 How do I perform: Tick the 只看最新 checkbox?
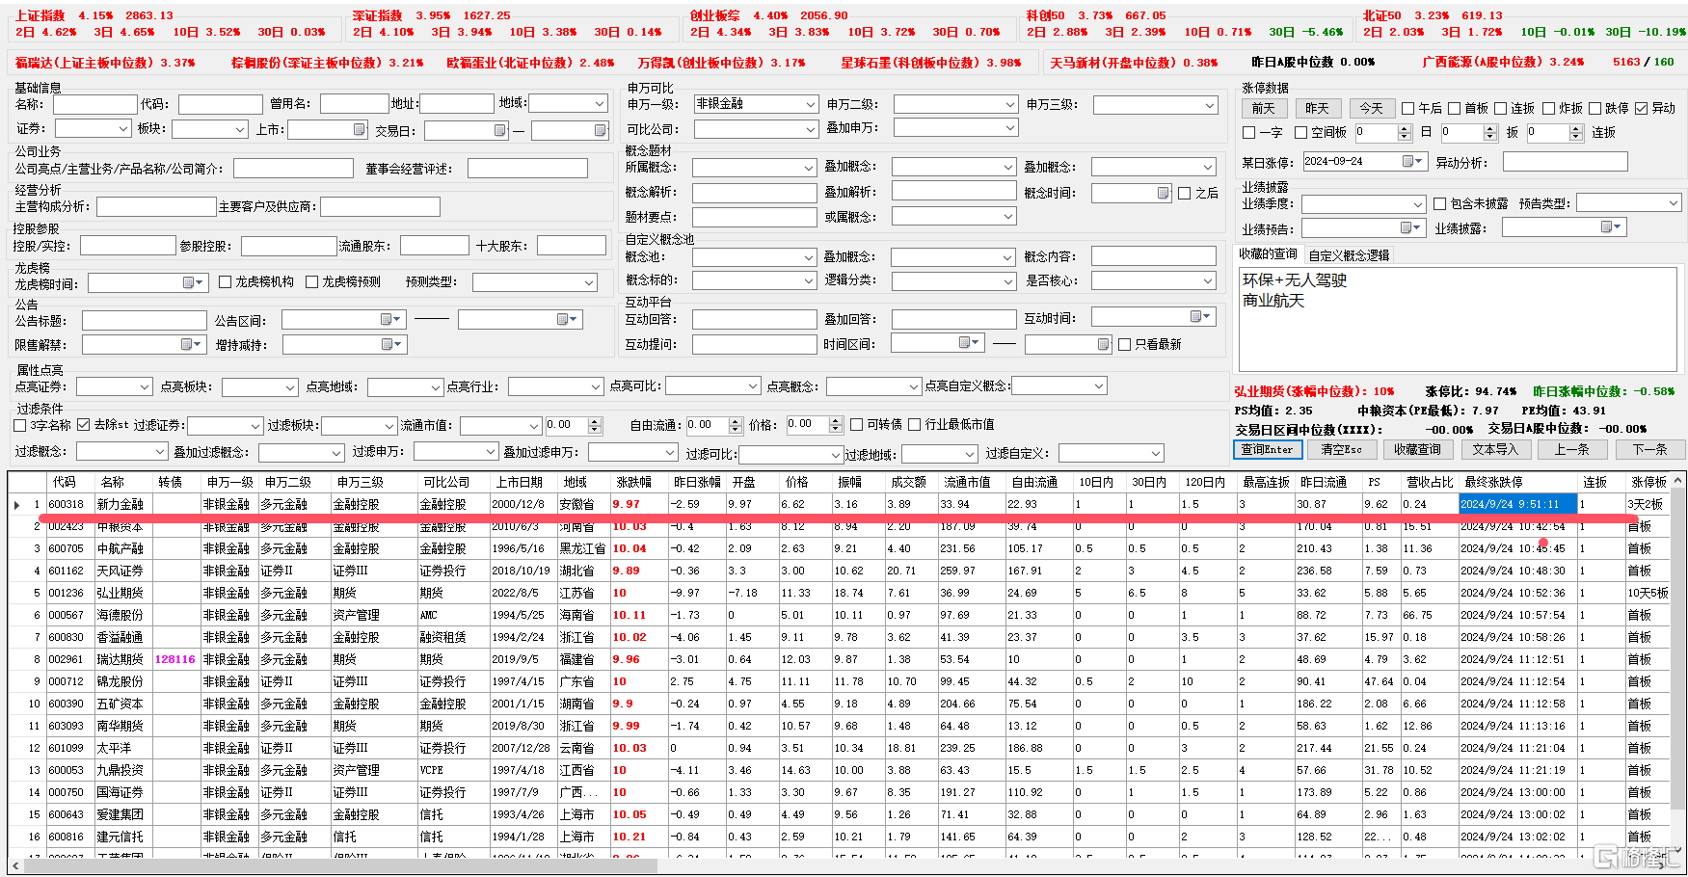[x=1124, y=344]
